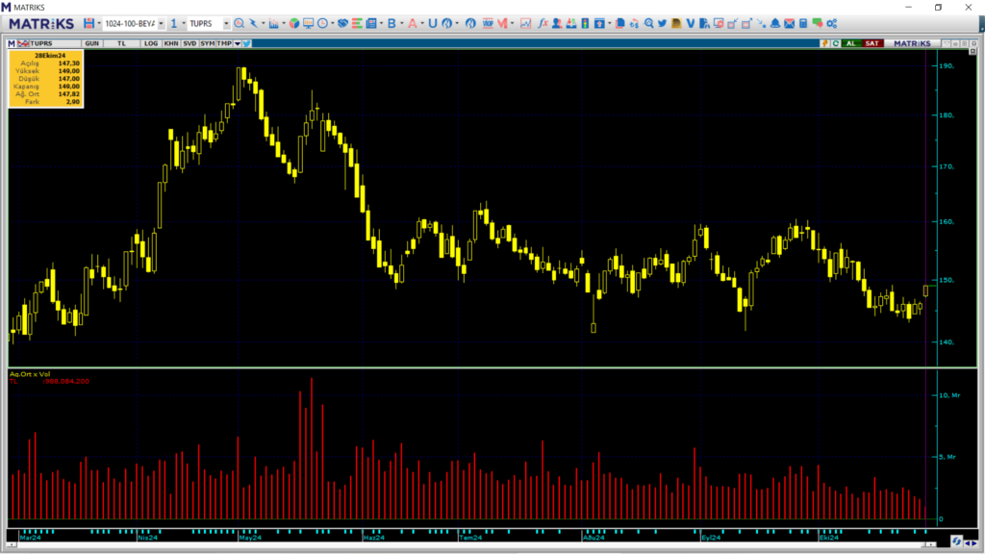Click the Twitter bird icon in chart header
985x554 pixels.
coord(246,43)
